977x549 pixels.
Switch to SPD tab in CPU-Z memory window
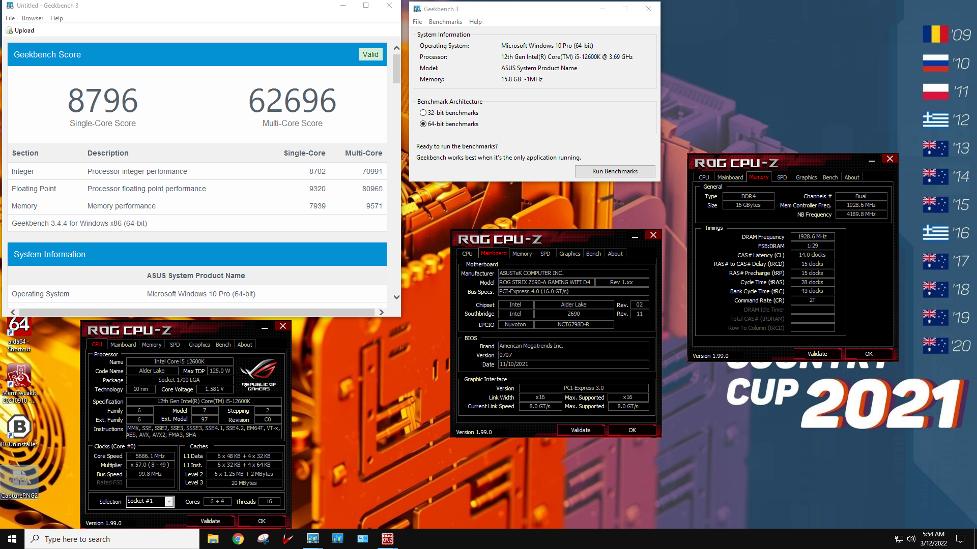click(x=782, y=177)
